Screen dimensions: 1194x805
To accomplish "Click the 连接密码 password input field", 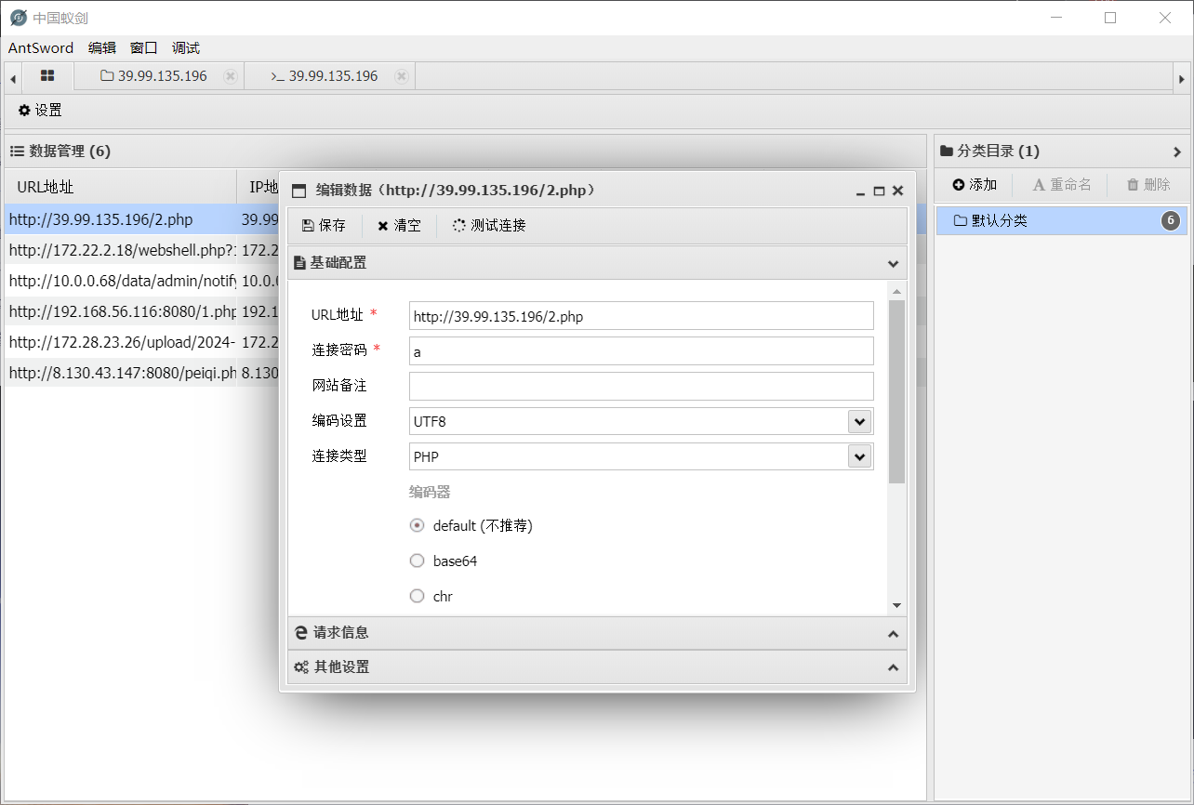I will point(641,351).
